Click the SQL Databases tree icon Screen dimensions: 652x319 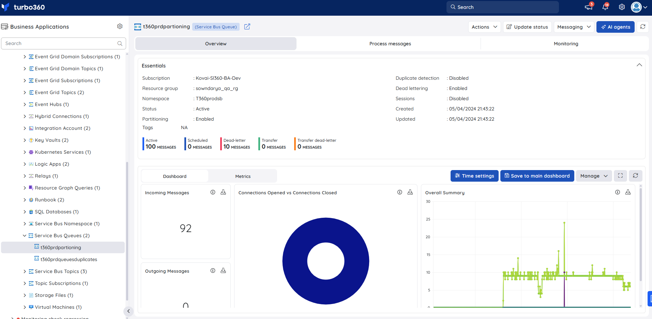pos(31,212)
